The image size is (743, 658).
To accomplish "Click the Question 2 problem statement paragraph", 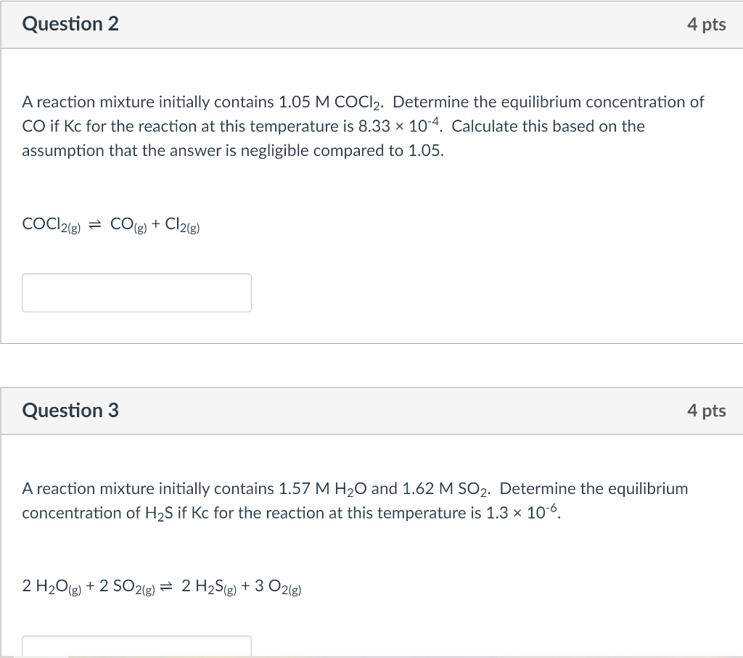I will click(363, 126).
